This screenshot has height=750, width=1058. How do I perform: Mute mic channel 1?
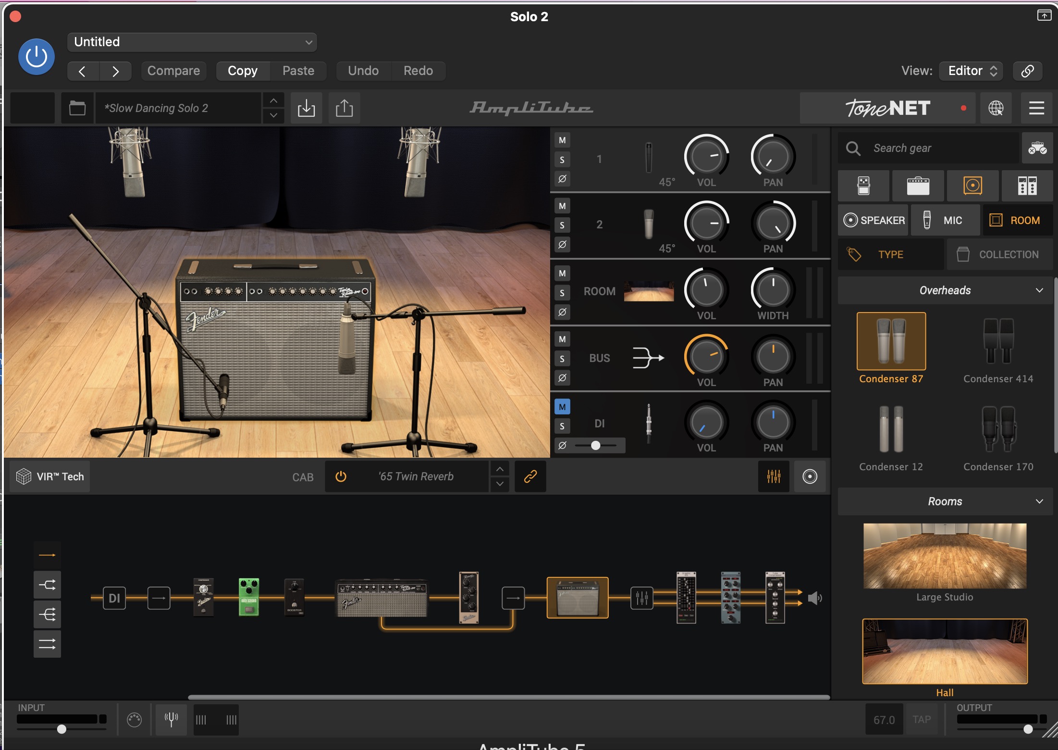click(x=562, y=140)
